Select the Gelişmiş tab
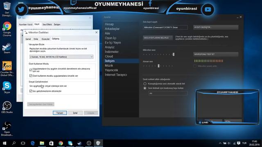Screen dimensions: 262x147 (x=56, y=39)
